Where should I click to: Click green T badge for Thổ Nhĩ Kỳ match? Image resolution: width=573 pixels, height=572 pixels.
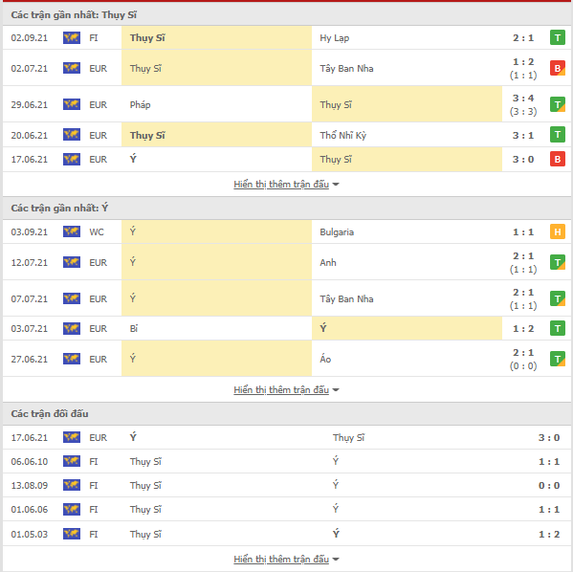click(x=558, y=135)
